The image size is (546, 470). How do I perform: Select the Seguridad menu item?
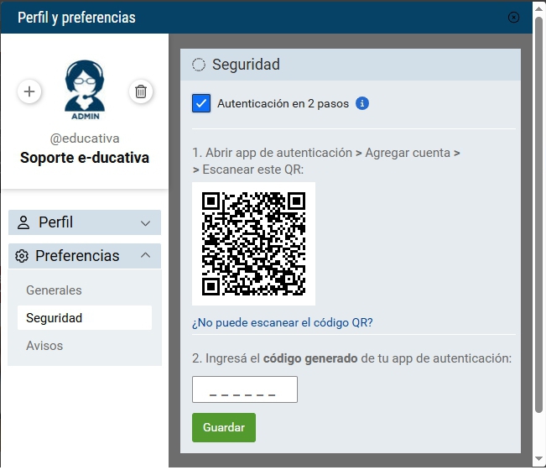click(54, 318)
